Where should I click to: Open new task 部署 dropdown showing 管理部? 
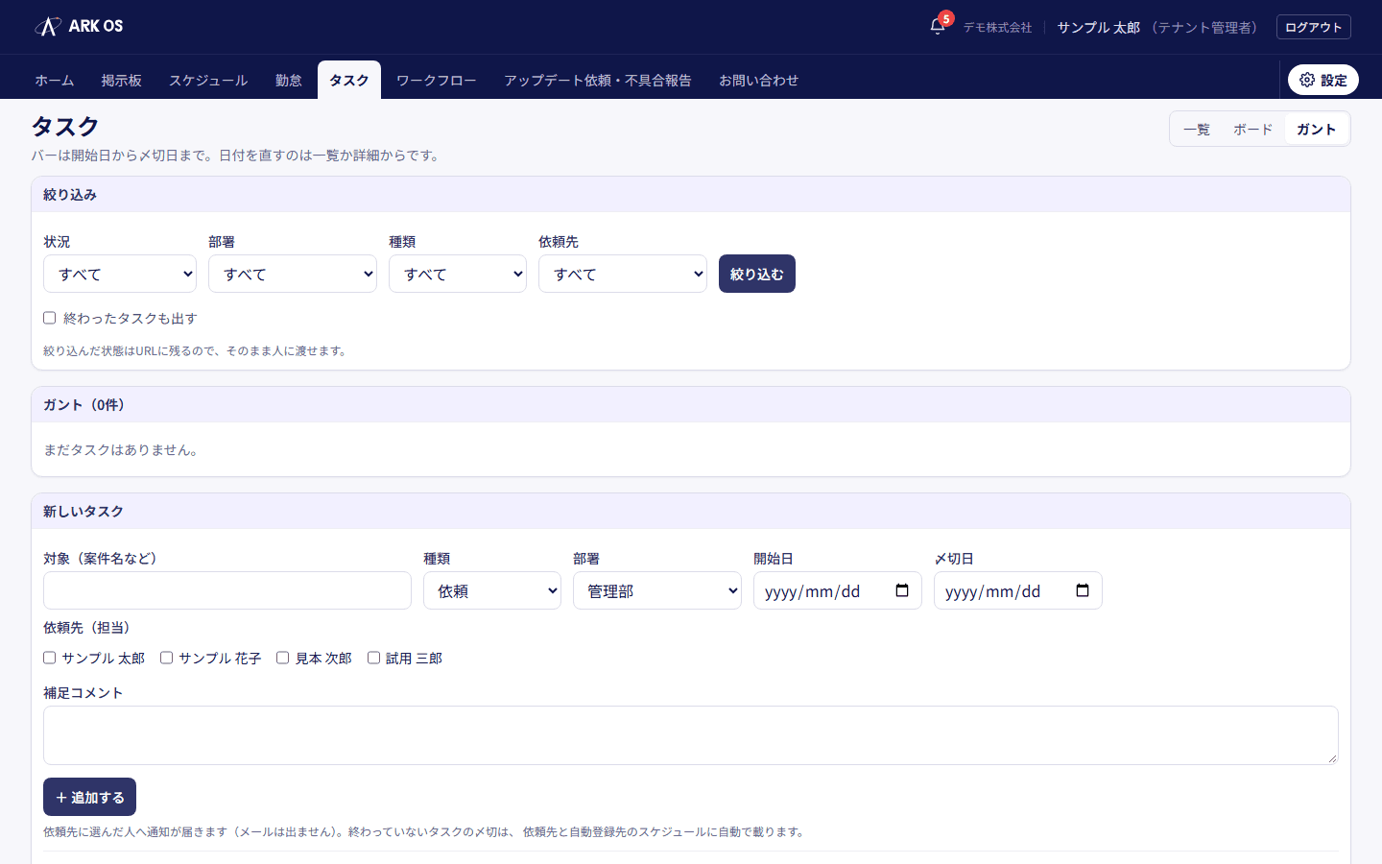point(657,590)
